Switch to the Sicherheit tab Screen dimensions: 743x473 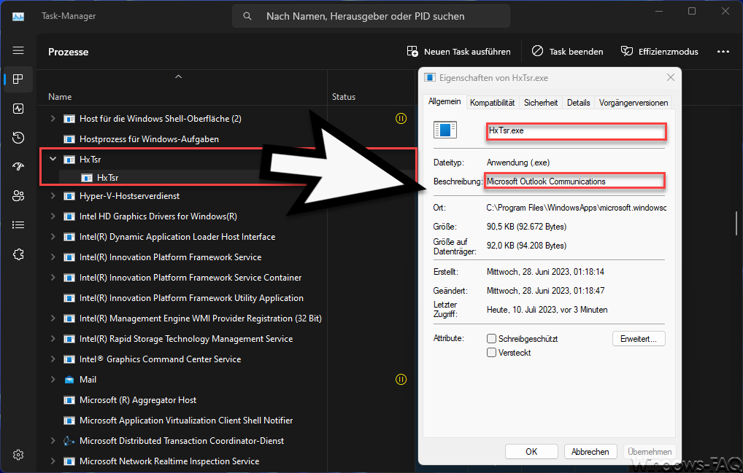point(541,103)
